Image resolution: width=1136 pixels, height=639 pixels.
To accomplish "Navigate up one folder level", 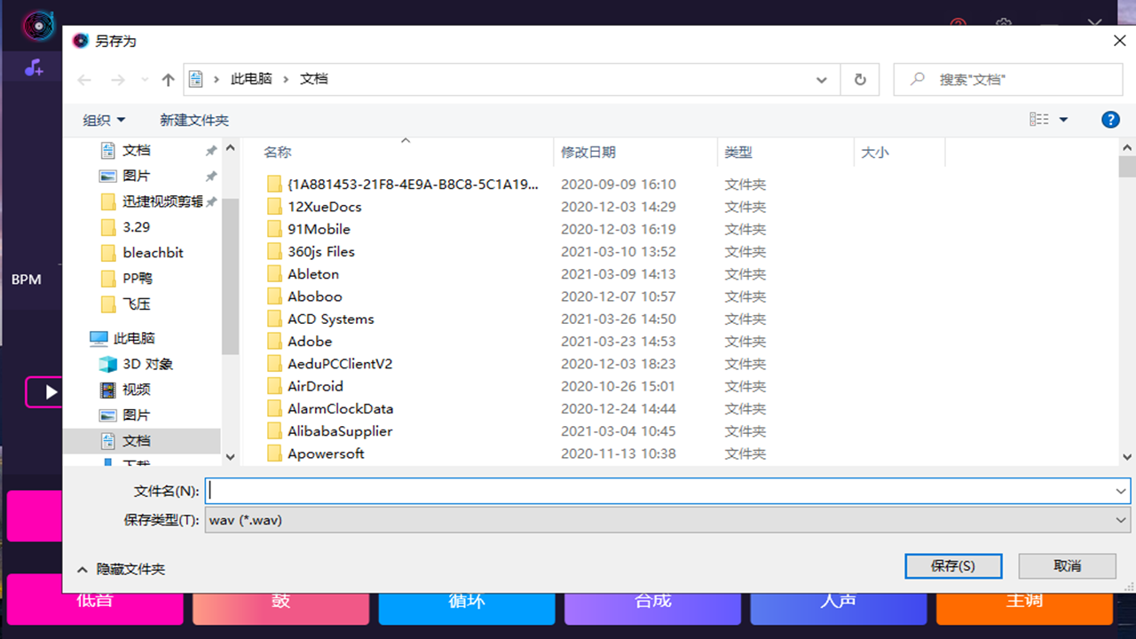I will 168,79.
